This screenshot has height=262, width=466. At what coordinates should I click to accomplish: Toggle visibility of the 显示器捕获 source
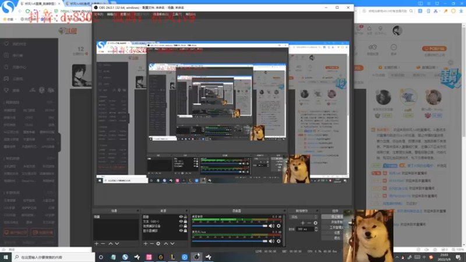pyautogui.click(x=181, y=231)
